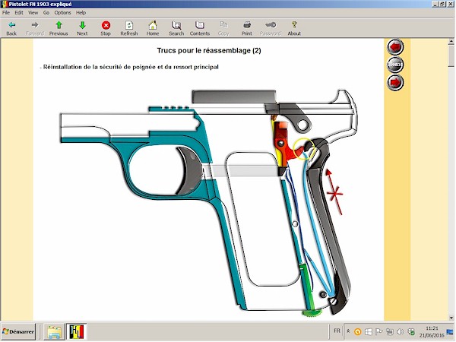
Task: Click the volume speaker tray icon
Action: click(x=401, y=331)
